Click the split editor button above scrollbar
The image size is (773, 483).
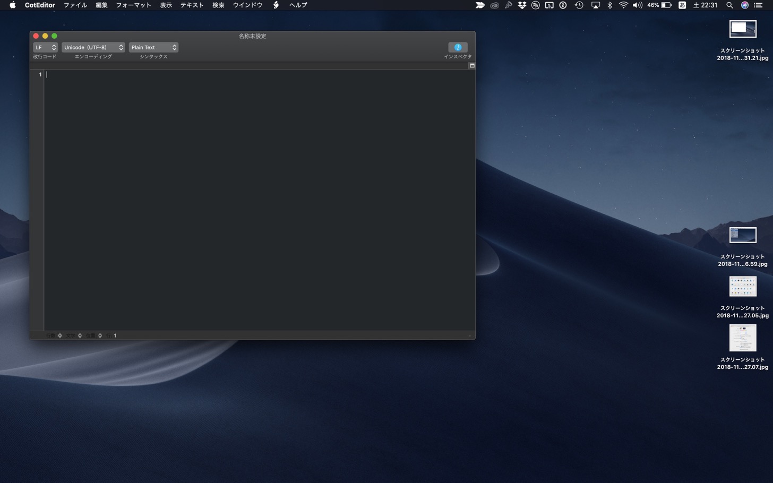(x=472, y=66)
